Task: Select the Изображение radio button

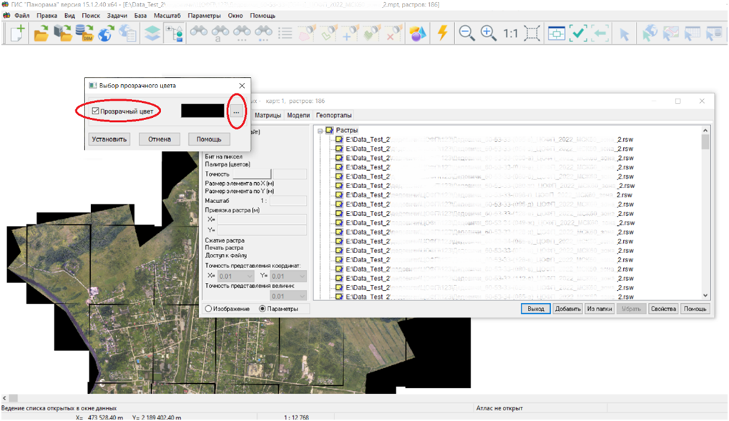Action: [209, 309]
